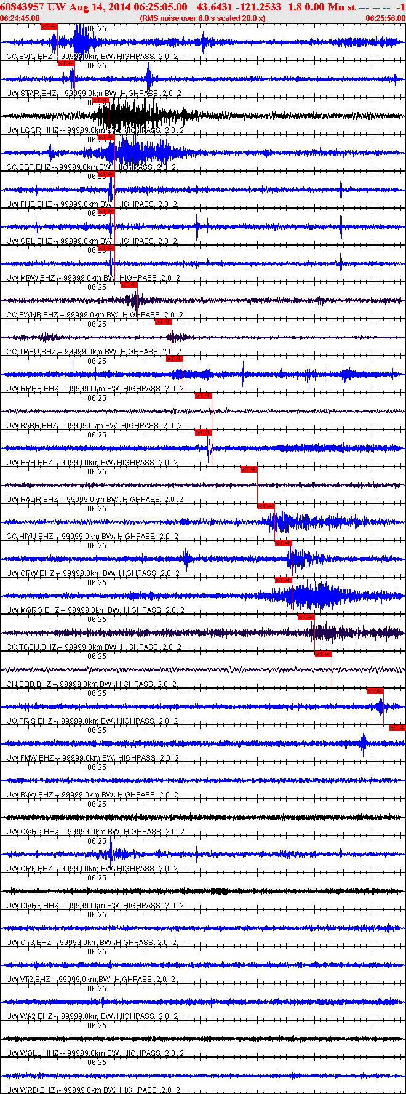406x1094 pixels.
Task: Select the red pick flag on UW.LCCR trace
Action: click(100, 100)
